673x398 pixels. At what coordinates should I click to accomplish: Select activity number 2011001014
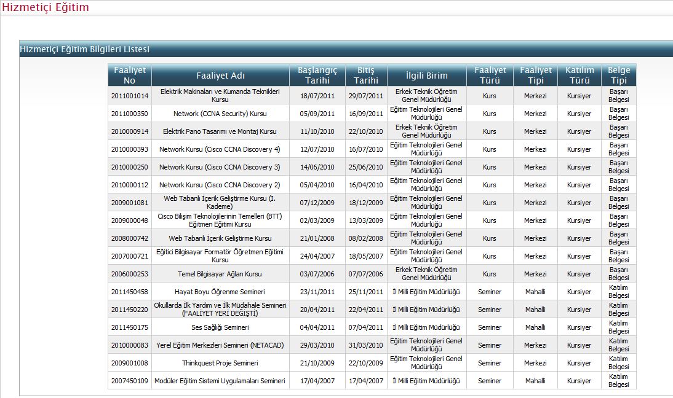click(130, 96)
